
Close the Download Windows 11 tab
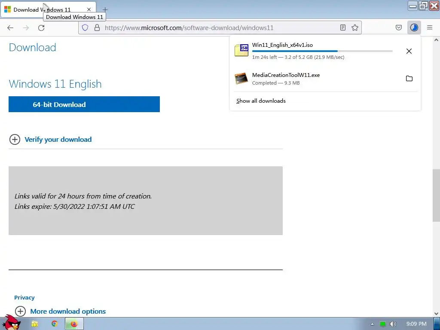click(89, 9)
